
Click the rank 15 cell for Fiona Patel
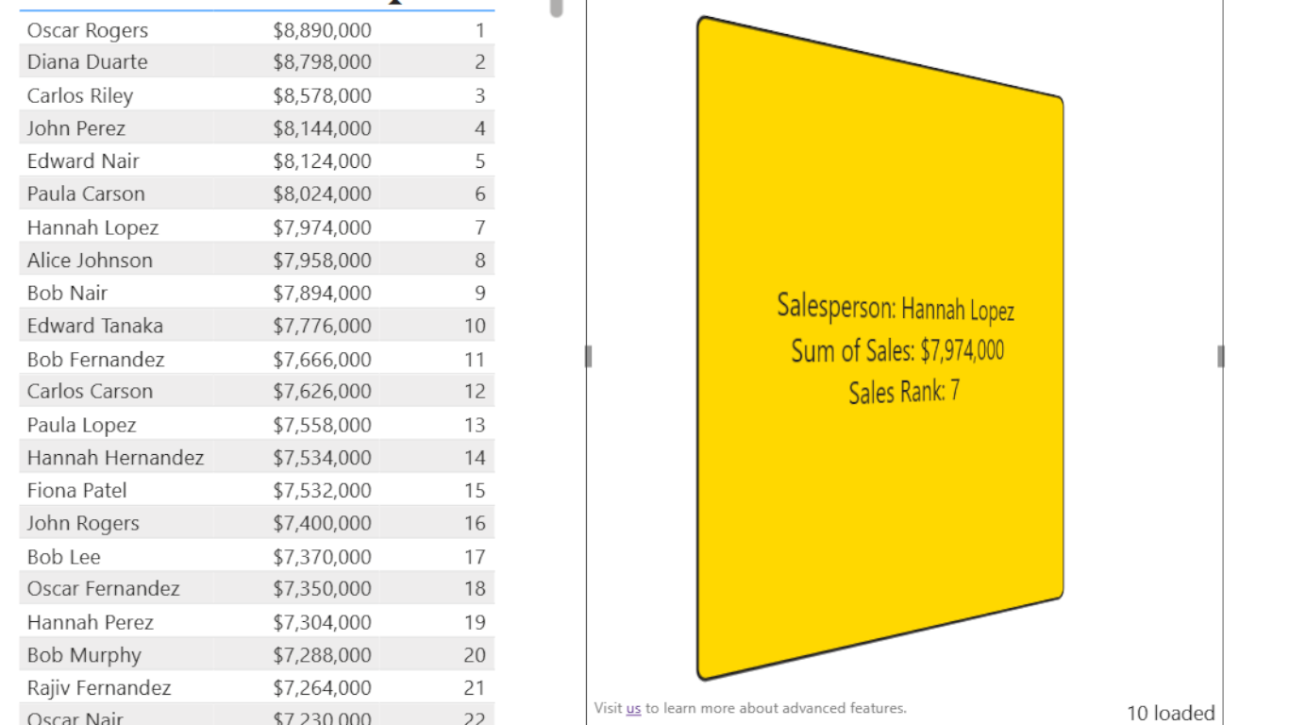tap(475, 491)
